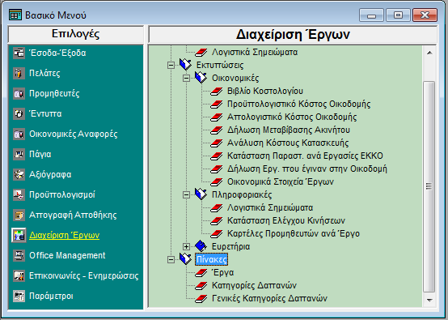Click the Αξιόγραφα sidebar icon

[19, 175]
